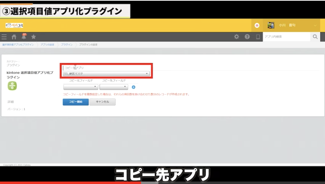The width and height of the screenshot is (325, 184).
Task: Open the hamburger menu in the toolbar
Action: (4, 37)
